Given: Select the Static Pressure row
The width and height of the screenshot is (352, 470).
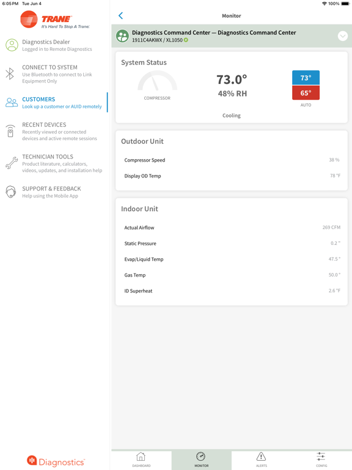Looking at the screenshot, I should (232, 244).
